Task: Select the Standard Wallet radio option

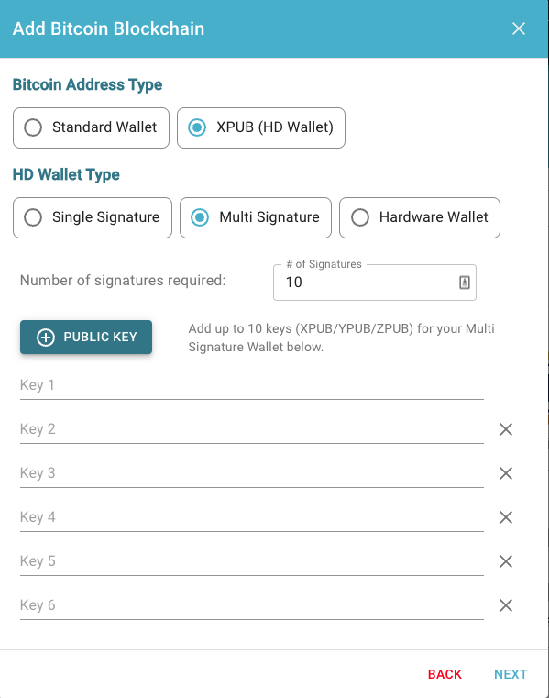Action: point(92,127)
